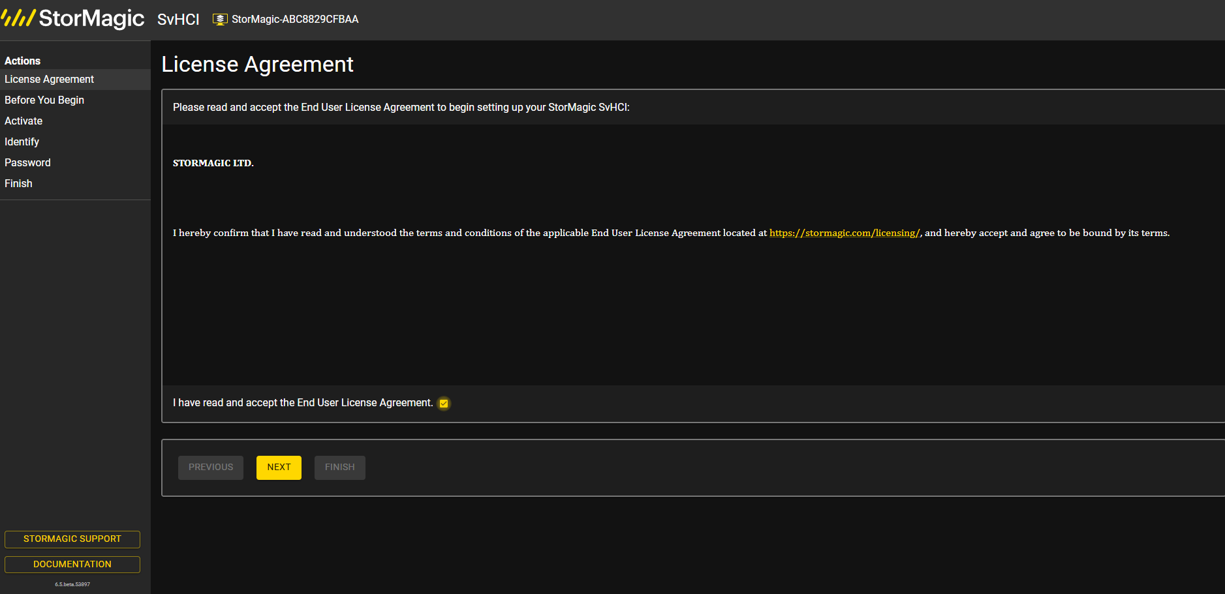Go to Before You Begin step
Screen dimensions: 1225x594
(75, 100)
